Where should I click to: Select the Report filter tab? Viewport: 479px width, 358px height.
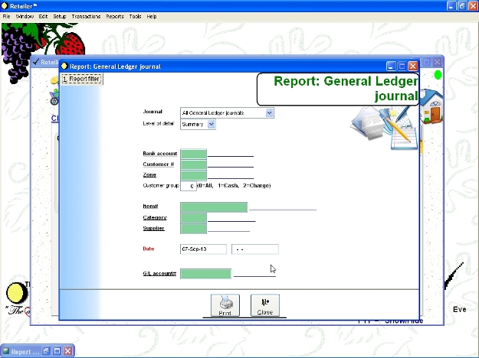pyautogui.click(x=80, y=79)
